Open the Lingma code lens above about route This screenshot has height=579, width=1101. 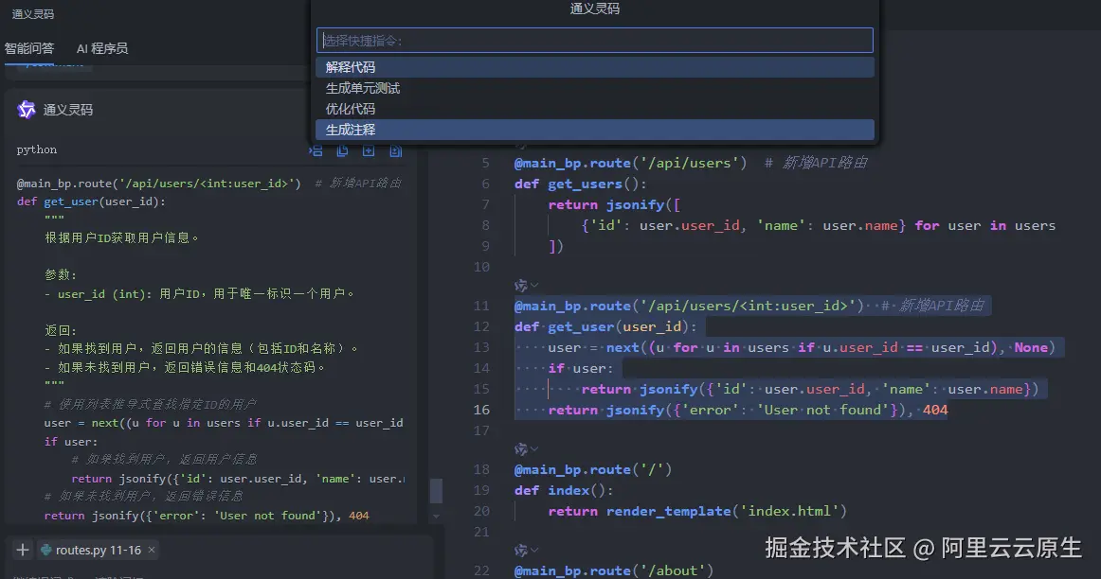tap(526, 551)
